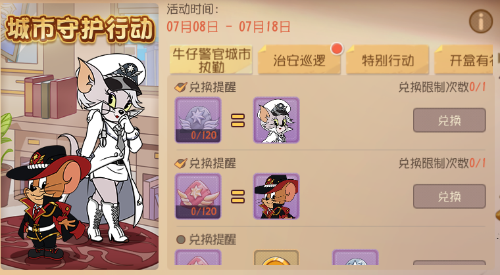
Task: Open the info icon at top right
Action: coord(481,21)
